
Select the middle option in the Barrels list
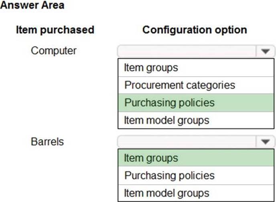(196, 175)
